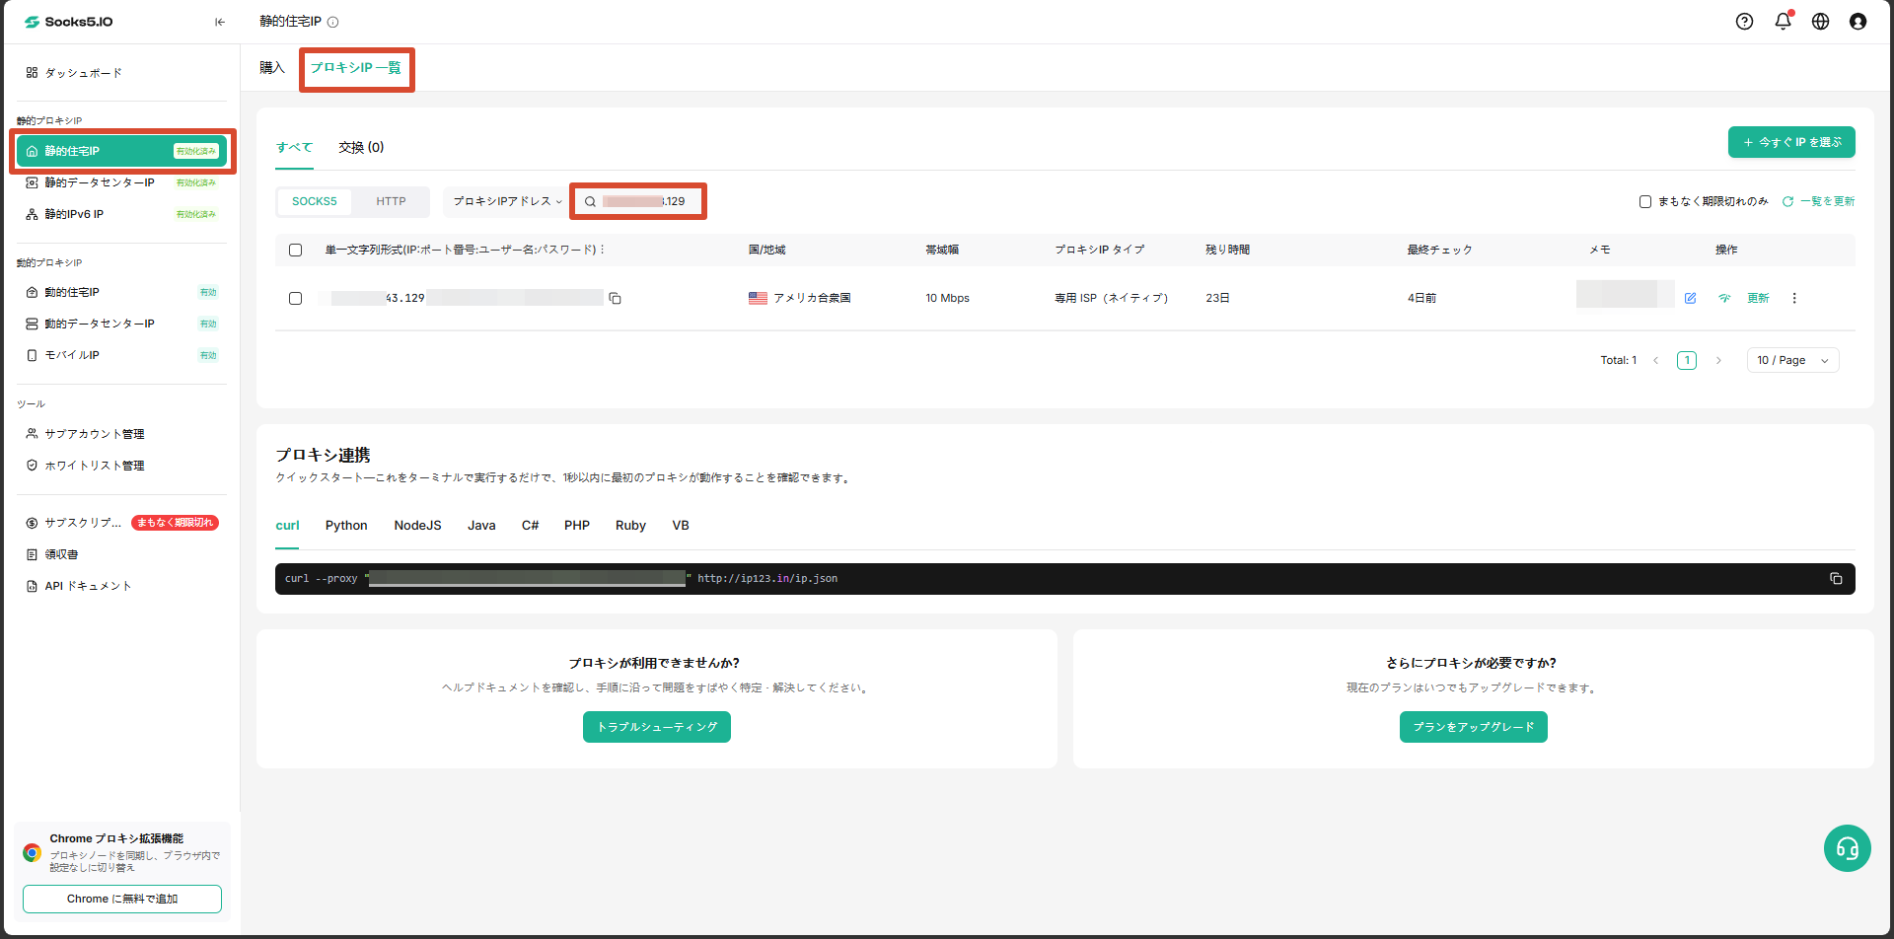Open the notifications bell
The image size is (1894, 939).
coord(1783,22)
